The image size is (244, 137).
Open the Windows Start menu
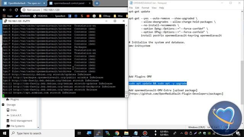coord(5,133)
